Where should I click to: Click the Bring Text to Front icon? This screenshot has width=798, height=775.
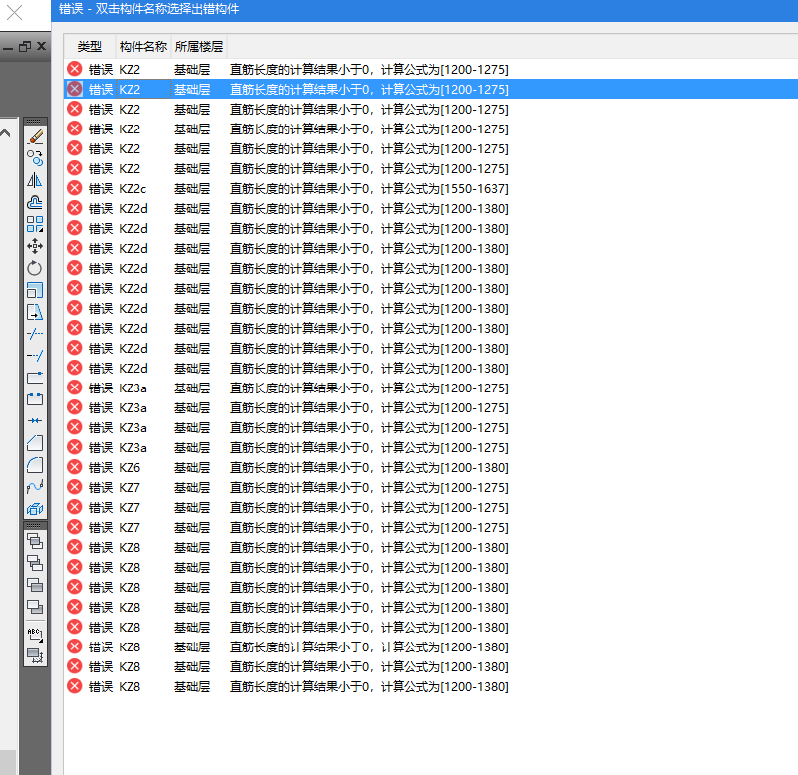pos(35,634)
